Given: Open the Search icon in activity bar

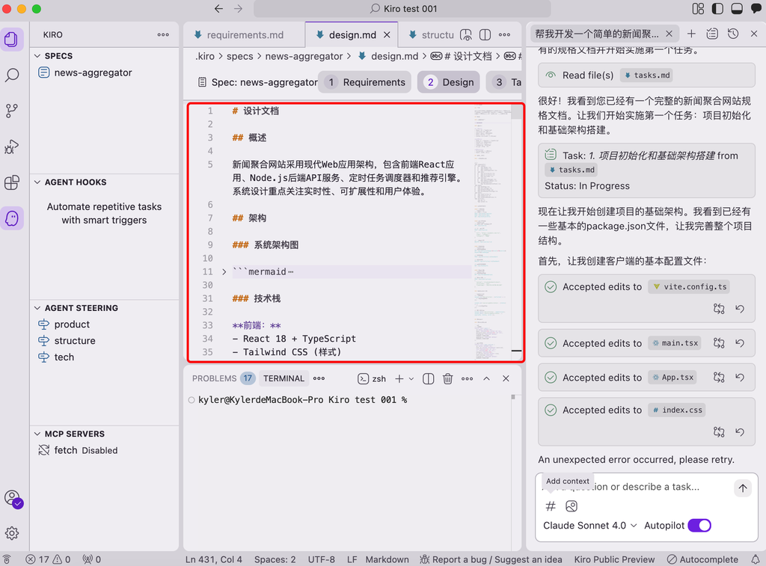Looking at the screenshot, I should 12,75.
